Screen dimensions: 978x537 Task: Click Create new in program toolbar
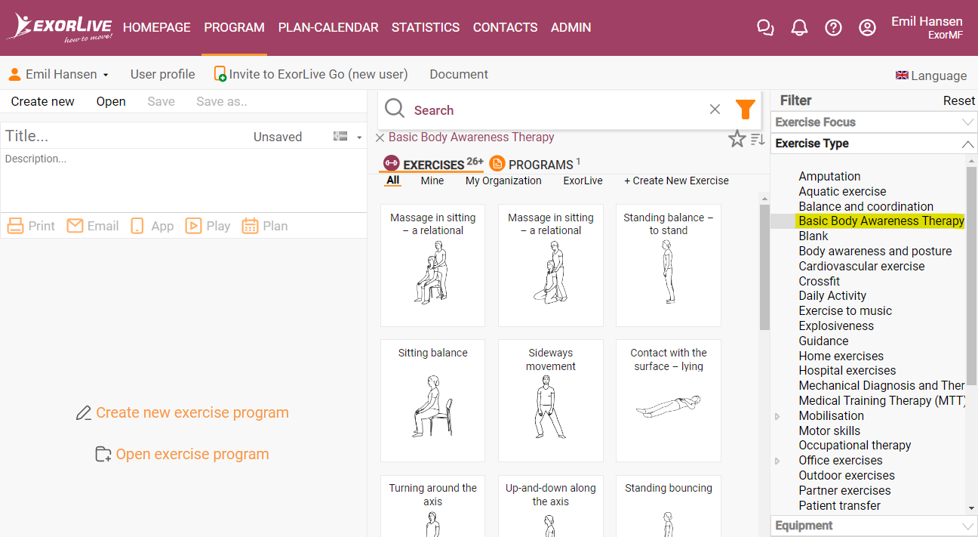tap(43, 101)
